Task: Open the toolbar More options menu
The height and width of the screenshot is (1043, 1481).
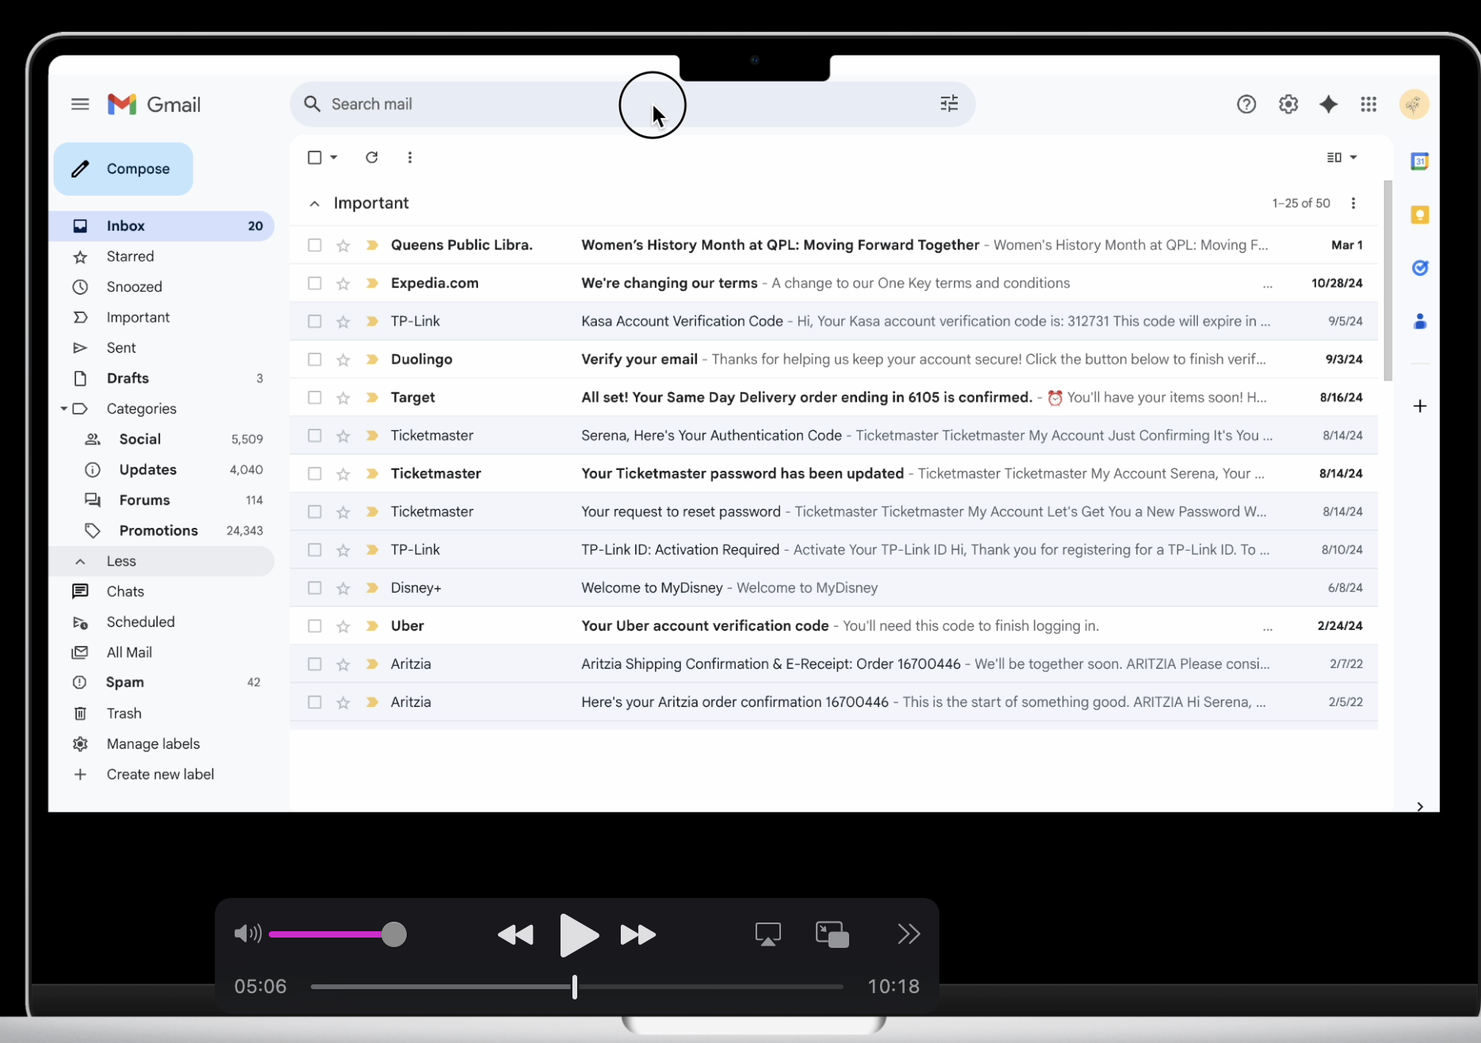Action: (410, 157)
